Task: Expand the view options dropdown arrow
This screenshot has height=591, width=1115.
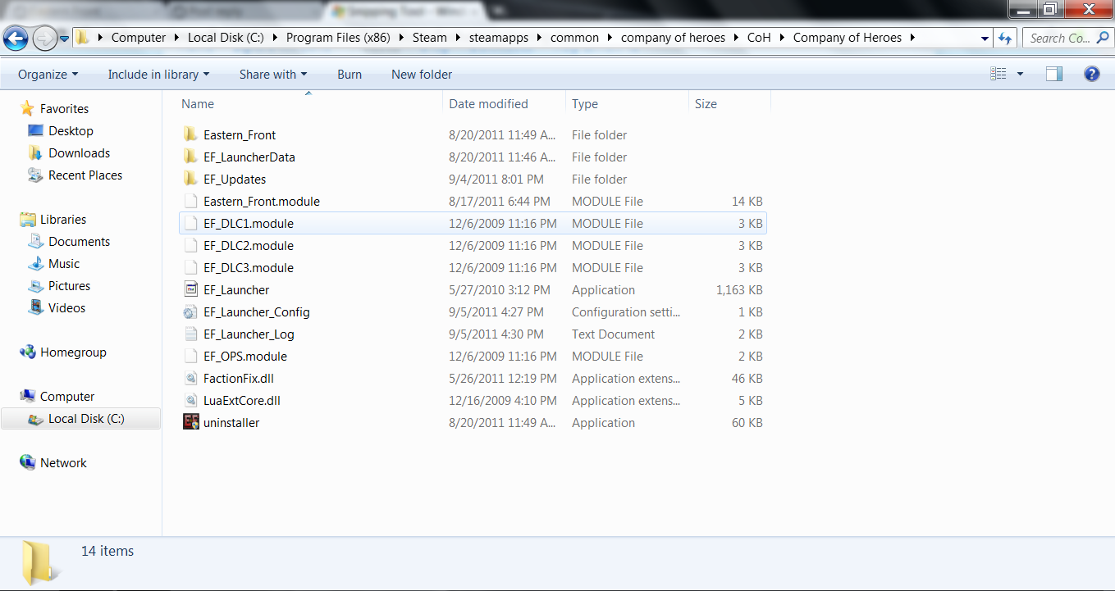Action: (1020, 74)
